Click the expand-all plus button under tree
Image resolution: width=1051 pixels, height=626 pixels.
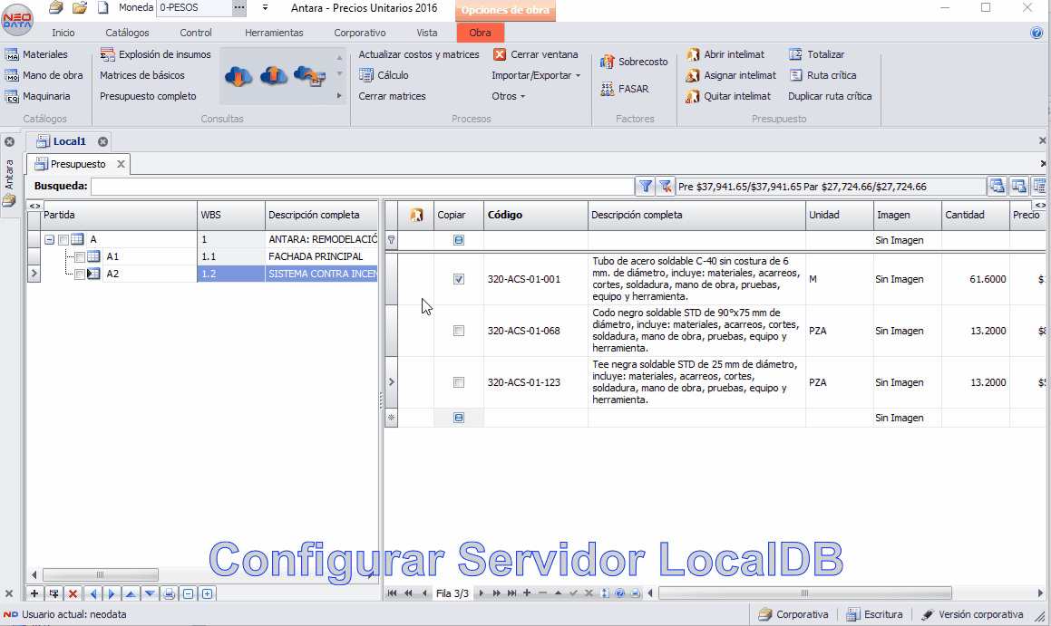(208, 593)
